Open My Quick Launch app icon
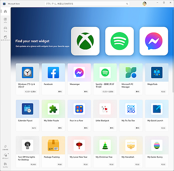This screenshot has height=171, width=174. coord(157,109)
